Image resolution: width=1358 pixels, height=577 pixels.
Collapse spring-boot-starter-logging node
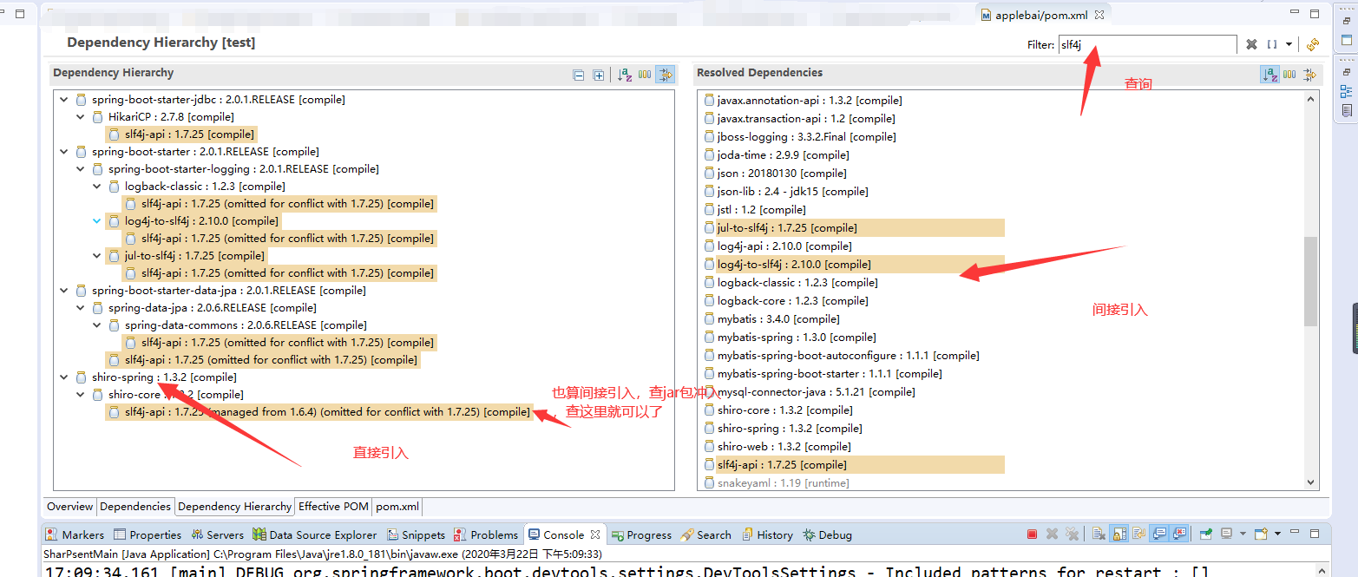click(x=80, y=169)
